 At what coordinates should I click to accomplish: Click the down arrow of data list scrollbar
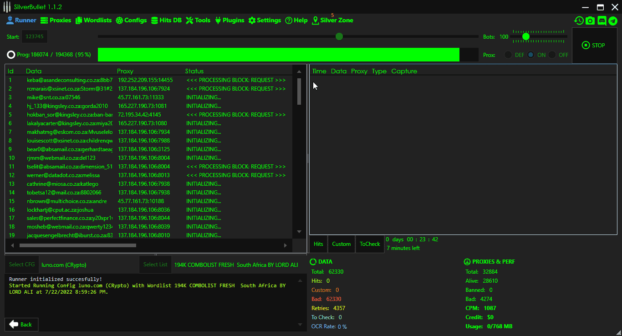pyautogui.click(x=299, y=232)
